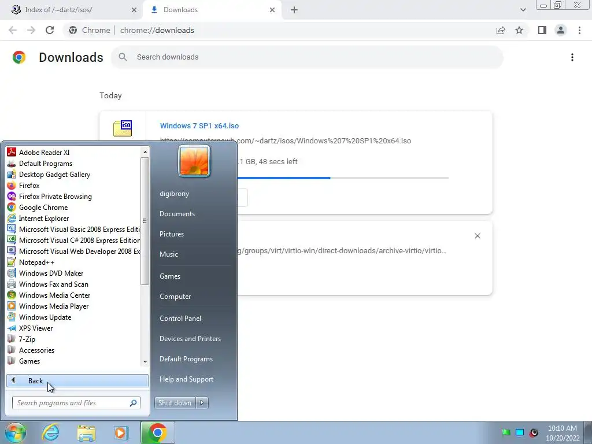The height and width of the screenshot is (444, 592).
Task: Open shutdown options arrow next to Shut down
Action: [202, 403]
